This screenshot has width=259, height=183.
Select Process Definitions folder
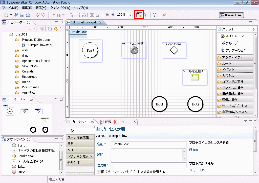[x=36, y=40]
